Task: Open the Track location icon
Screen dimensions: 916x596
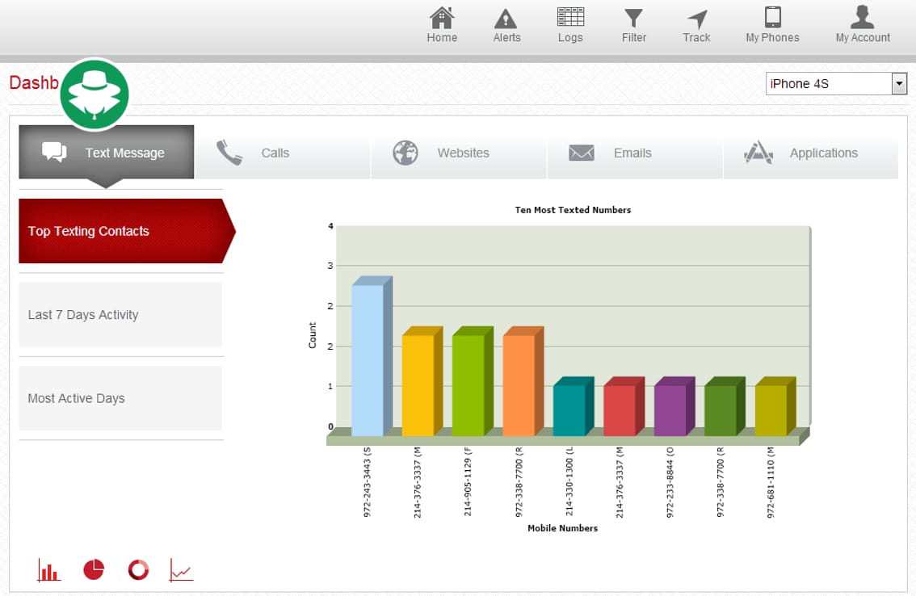Action: pyautogui.click(x=696, y=19)
